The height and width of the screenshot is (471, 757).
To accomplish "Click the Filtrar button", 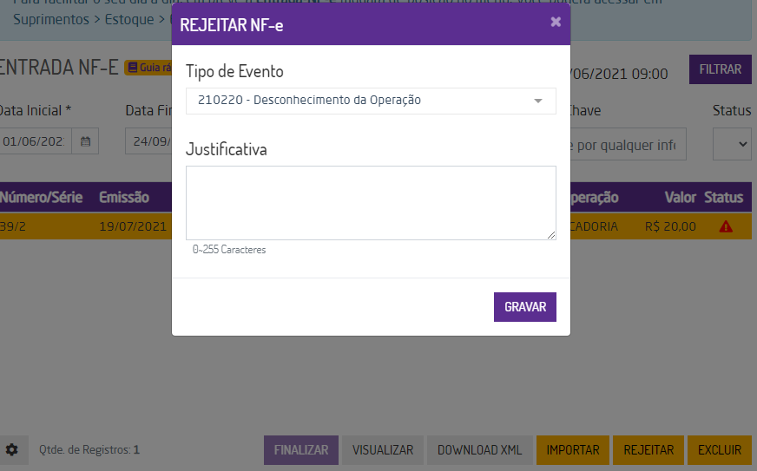I will point(720,69).
